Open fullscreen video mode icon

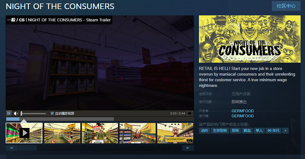pyautogui.click(x=190, y=113)
